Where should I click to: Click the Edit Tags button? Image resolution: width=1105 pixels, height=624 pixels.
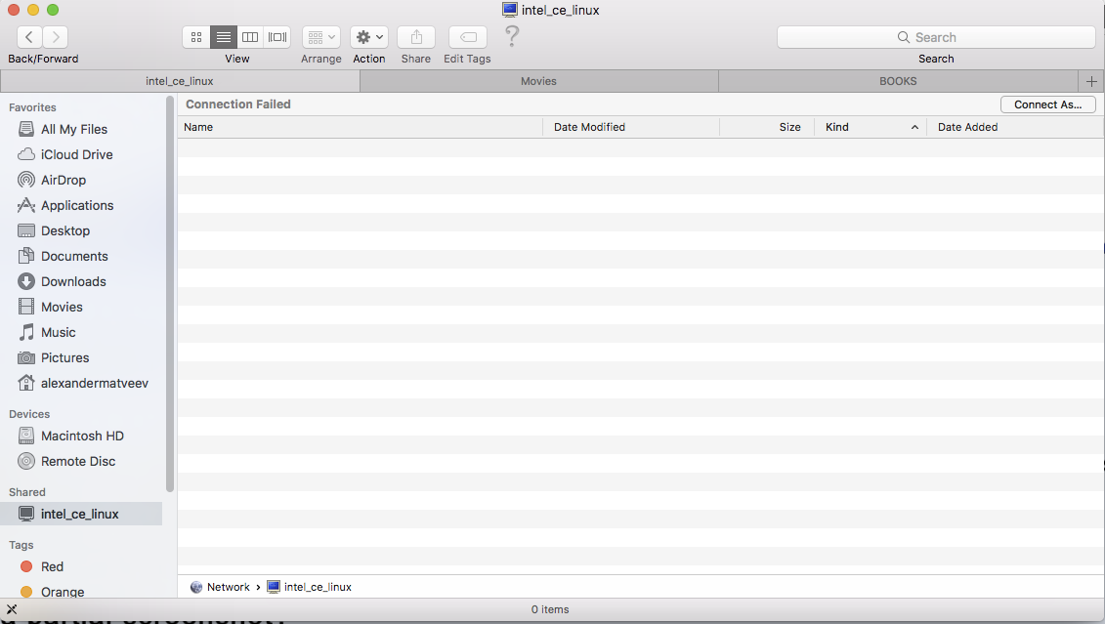(468, 37)
